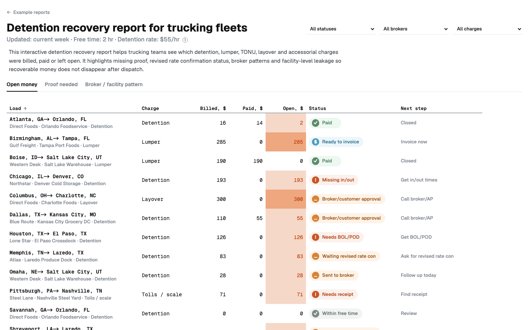Click the Sent to broker status icon

coord(316,275)
